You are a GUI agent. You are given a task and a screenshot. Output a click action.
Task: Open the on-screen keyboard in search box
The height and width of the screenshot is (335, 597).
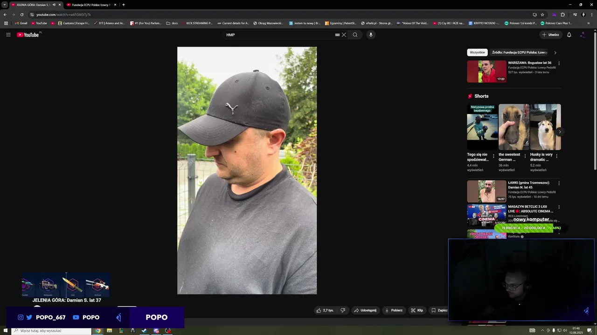[337, 35]
